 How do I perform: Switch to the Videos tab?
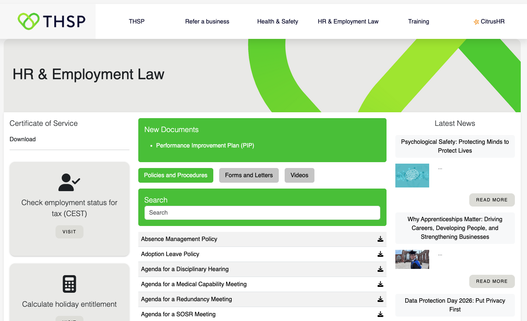point(299,175)
